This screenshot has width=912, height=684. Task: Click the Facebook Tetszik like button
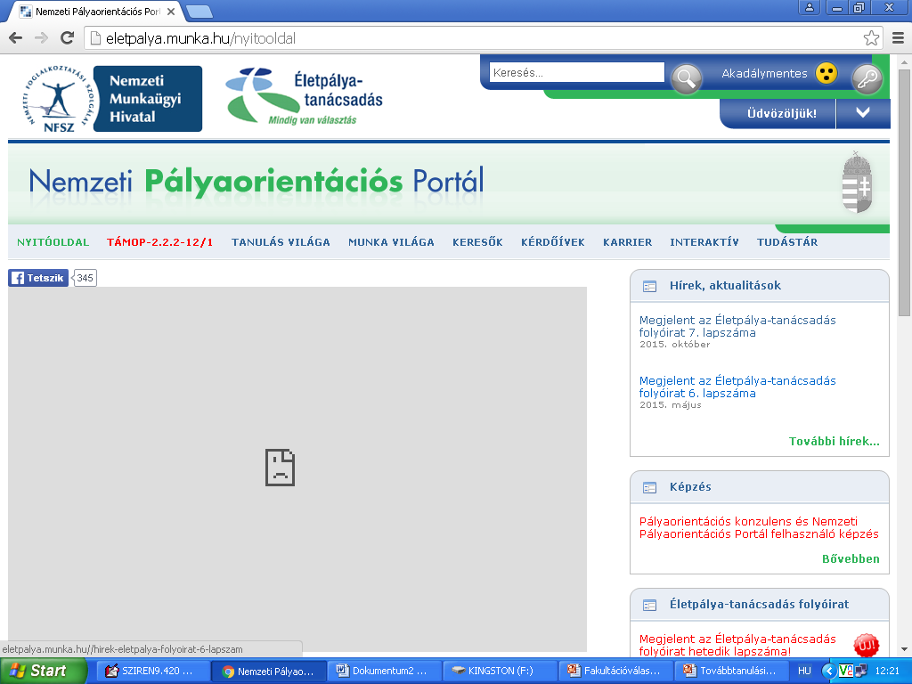pos(38,278)
